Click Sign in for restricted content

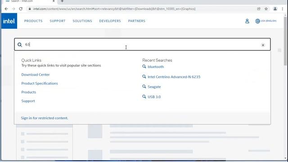45,118
